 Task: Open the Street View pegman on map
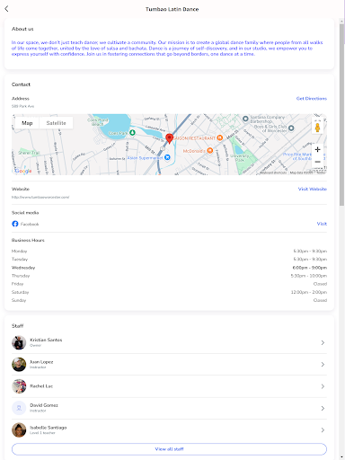[x=318, y=127]
